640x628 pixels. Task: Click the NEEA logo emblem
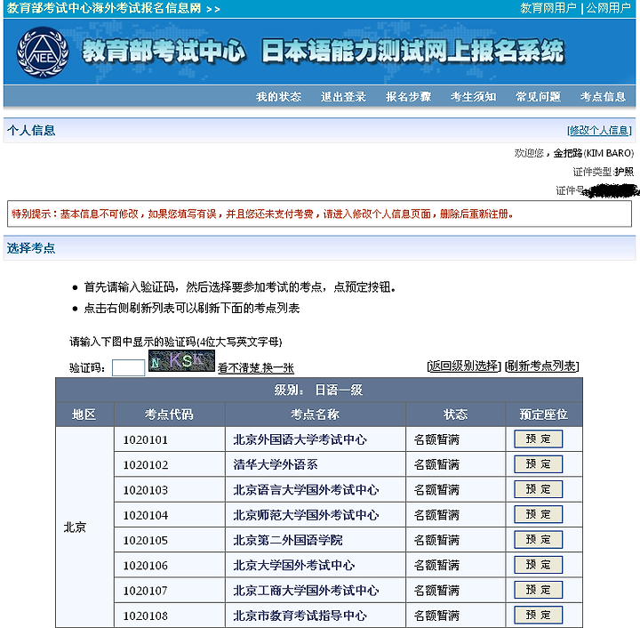43,52
